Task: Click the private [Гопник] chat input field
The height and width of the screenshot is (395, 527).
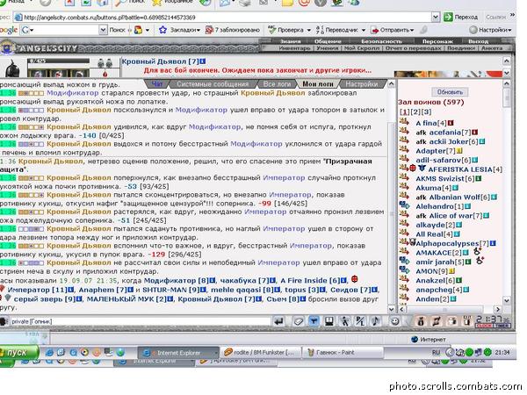Action: tap(141, 321)
